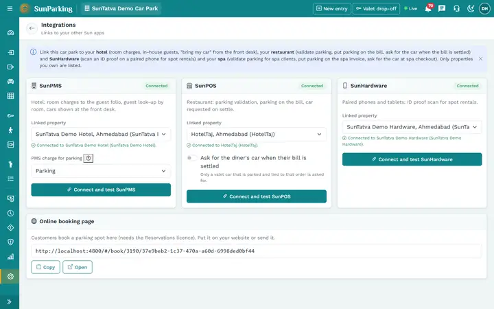The image size is (494, 309).
Task: Dismiss the blue info banner
Action: 480,58
